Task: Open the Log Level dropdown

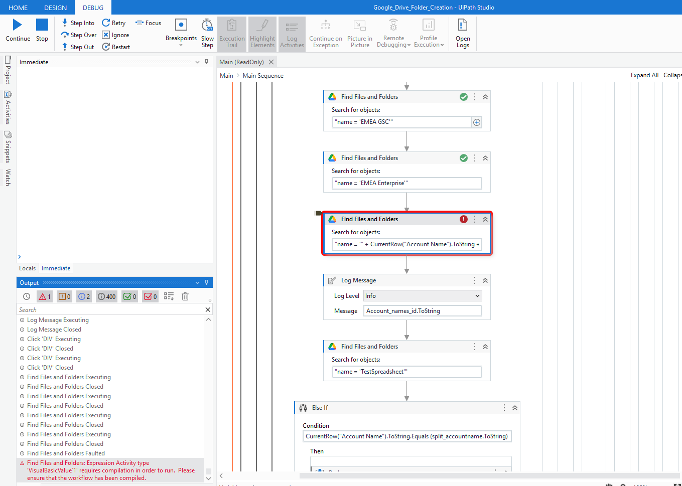Action: pyautogui.click(x=423, y=296)
